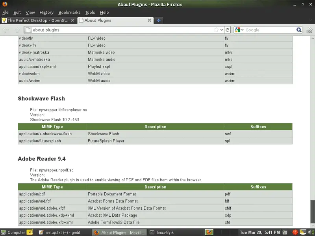Viewport: 315px width, 236px height.
Task: Open the address bar history dropdown
Action: (222, 30)
